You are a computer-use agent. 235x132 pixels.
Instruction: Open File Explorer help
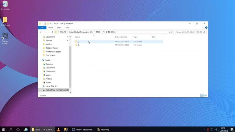(206, 28)
